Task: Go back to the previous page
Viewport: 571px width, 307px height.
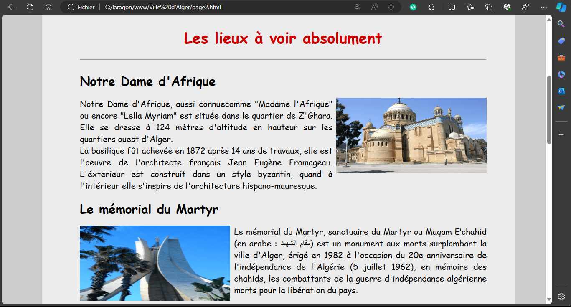Action: (12, 7)
